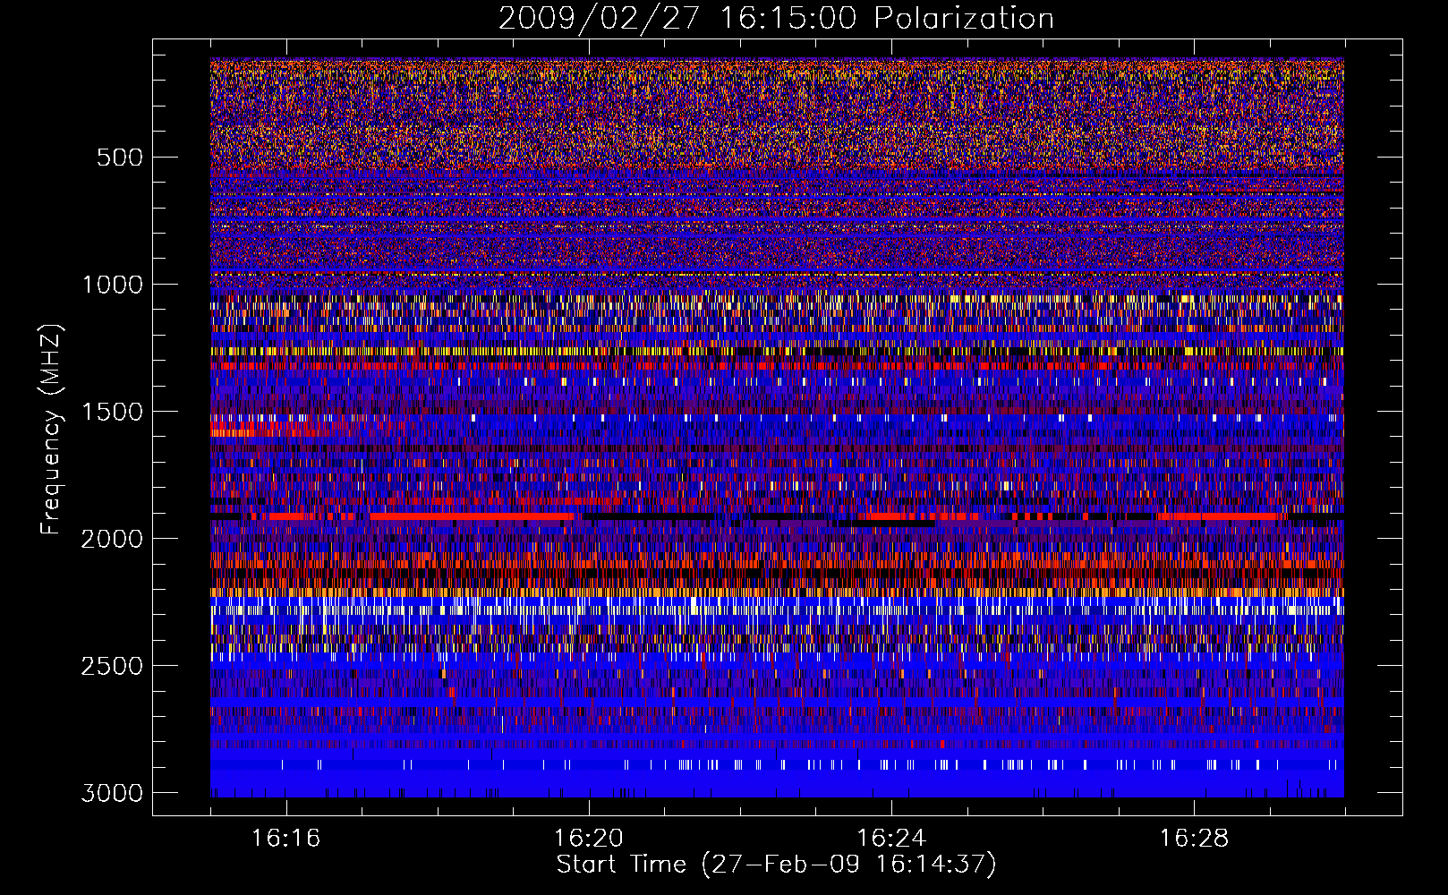Viewport: 1448px width, 895px height.
Task: Select the 3000 frequency tick label
Action: click(112, 793)
